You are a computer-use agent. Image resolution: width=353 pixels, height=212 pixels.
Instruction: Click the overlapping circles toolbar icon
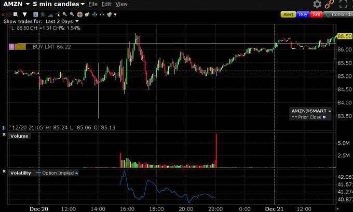coord(110,15)
